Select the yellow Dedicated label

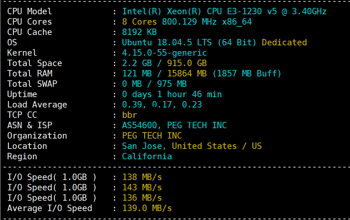coord(284,42)
